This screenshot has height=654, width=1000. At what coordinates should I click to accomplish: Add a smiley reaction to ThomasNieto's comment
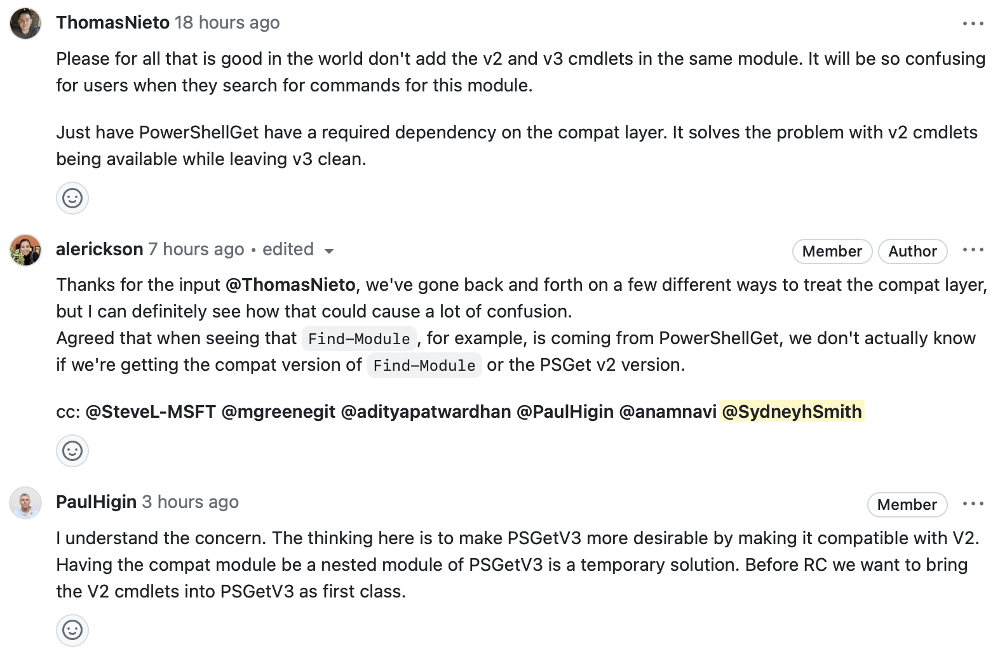72,197
